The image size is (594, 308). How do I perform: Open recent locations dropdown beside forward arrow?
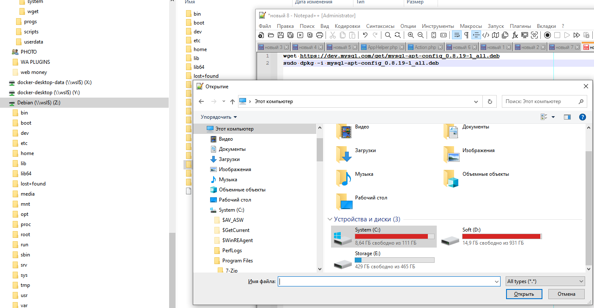pos(224,101)
